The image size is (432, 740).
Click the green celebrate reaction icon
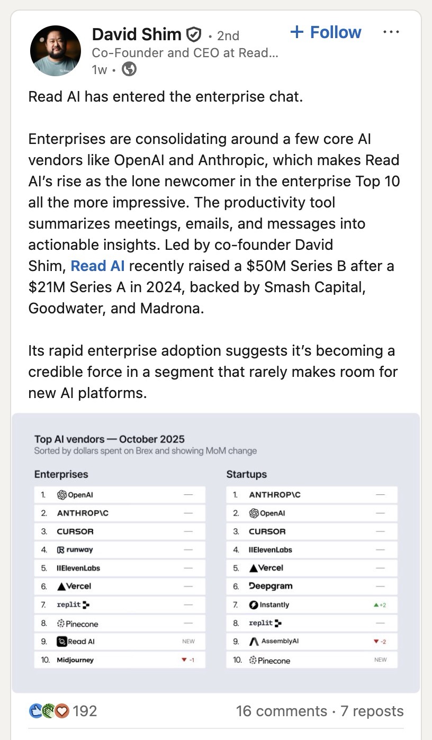[49, 711]
